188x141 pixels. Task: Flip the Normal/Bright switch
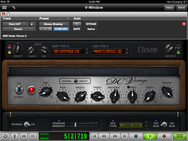[76, 81]
